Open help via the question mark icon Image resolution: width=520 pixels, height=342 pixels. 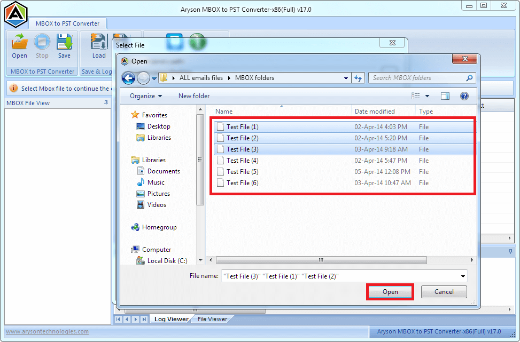[464, 96]
